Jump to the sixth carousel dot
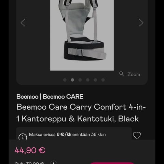 103,80
